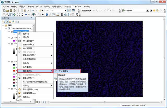Collapse the 图层 data frame node

coord(3,26)
